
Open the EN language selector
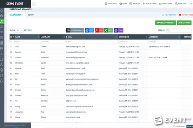191,4
